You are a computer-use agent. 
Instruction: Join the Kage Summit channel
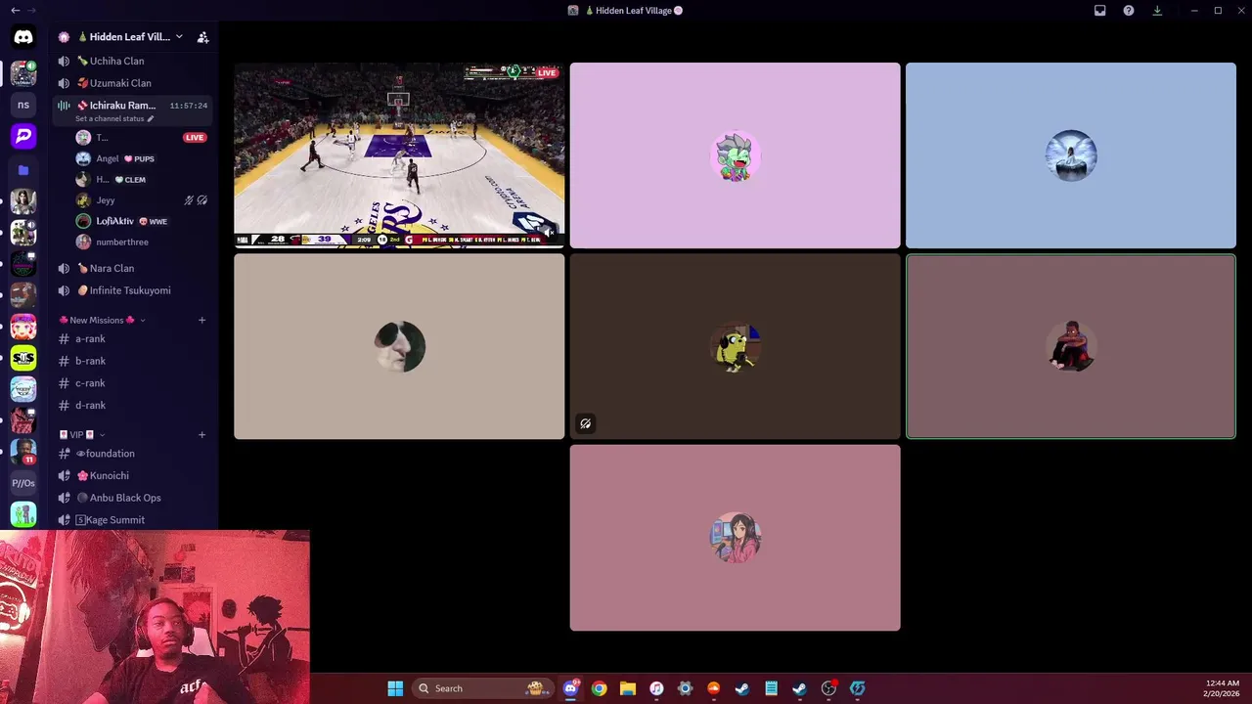point(130,520)
